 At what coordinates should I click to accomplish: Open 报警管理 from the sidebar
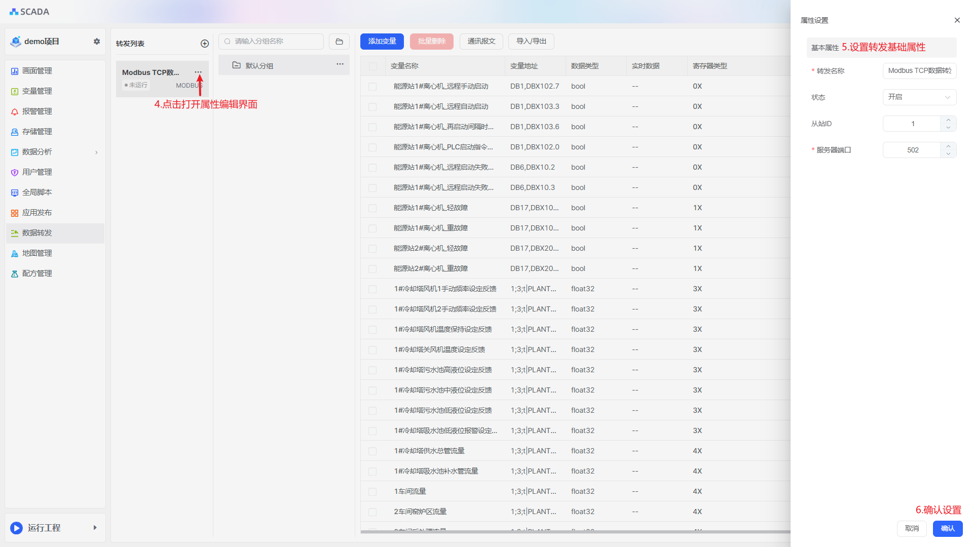click(x=37, y=111)
